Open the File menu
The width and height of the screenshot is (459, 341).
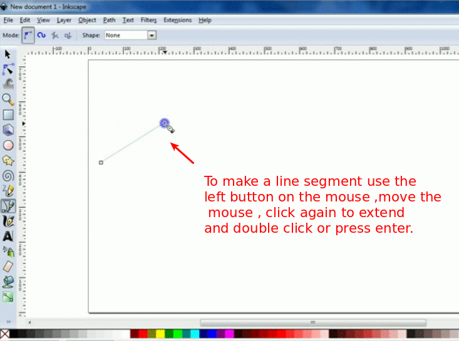(x=8, y=20)
